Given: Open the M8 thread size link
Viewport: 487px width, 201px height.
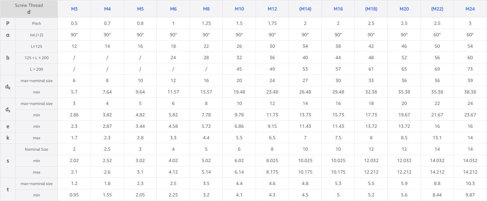Looking at the screenshot, I should click(x=206, y=9).
